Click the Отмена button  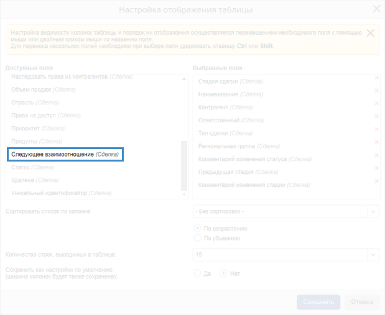[361, 302]
